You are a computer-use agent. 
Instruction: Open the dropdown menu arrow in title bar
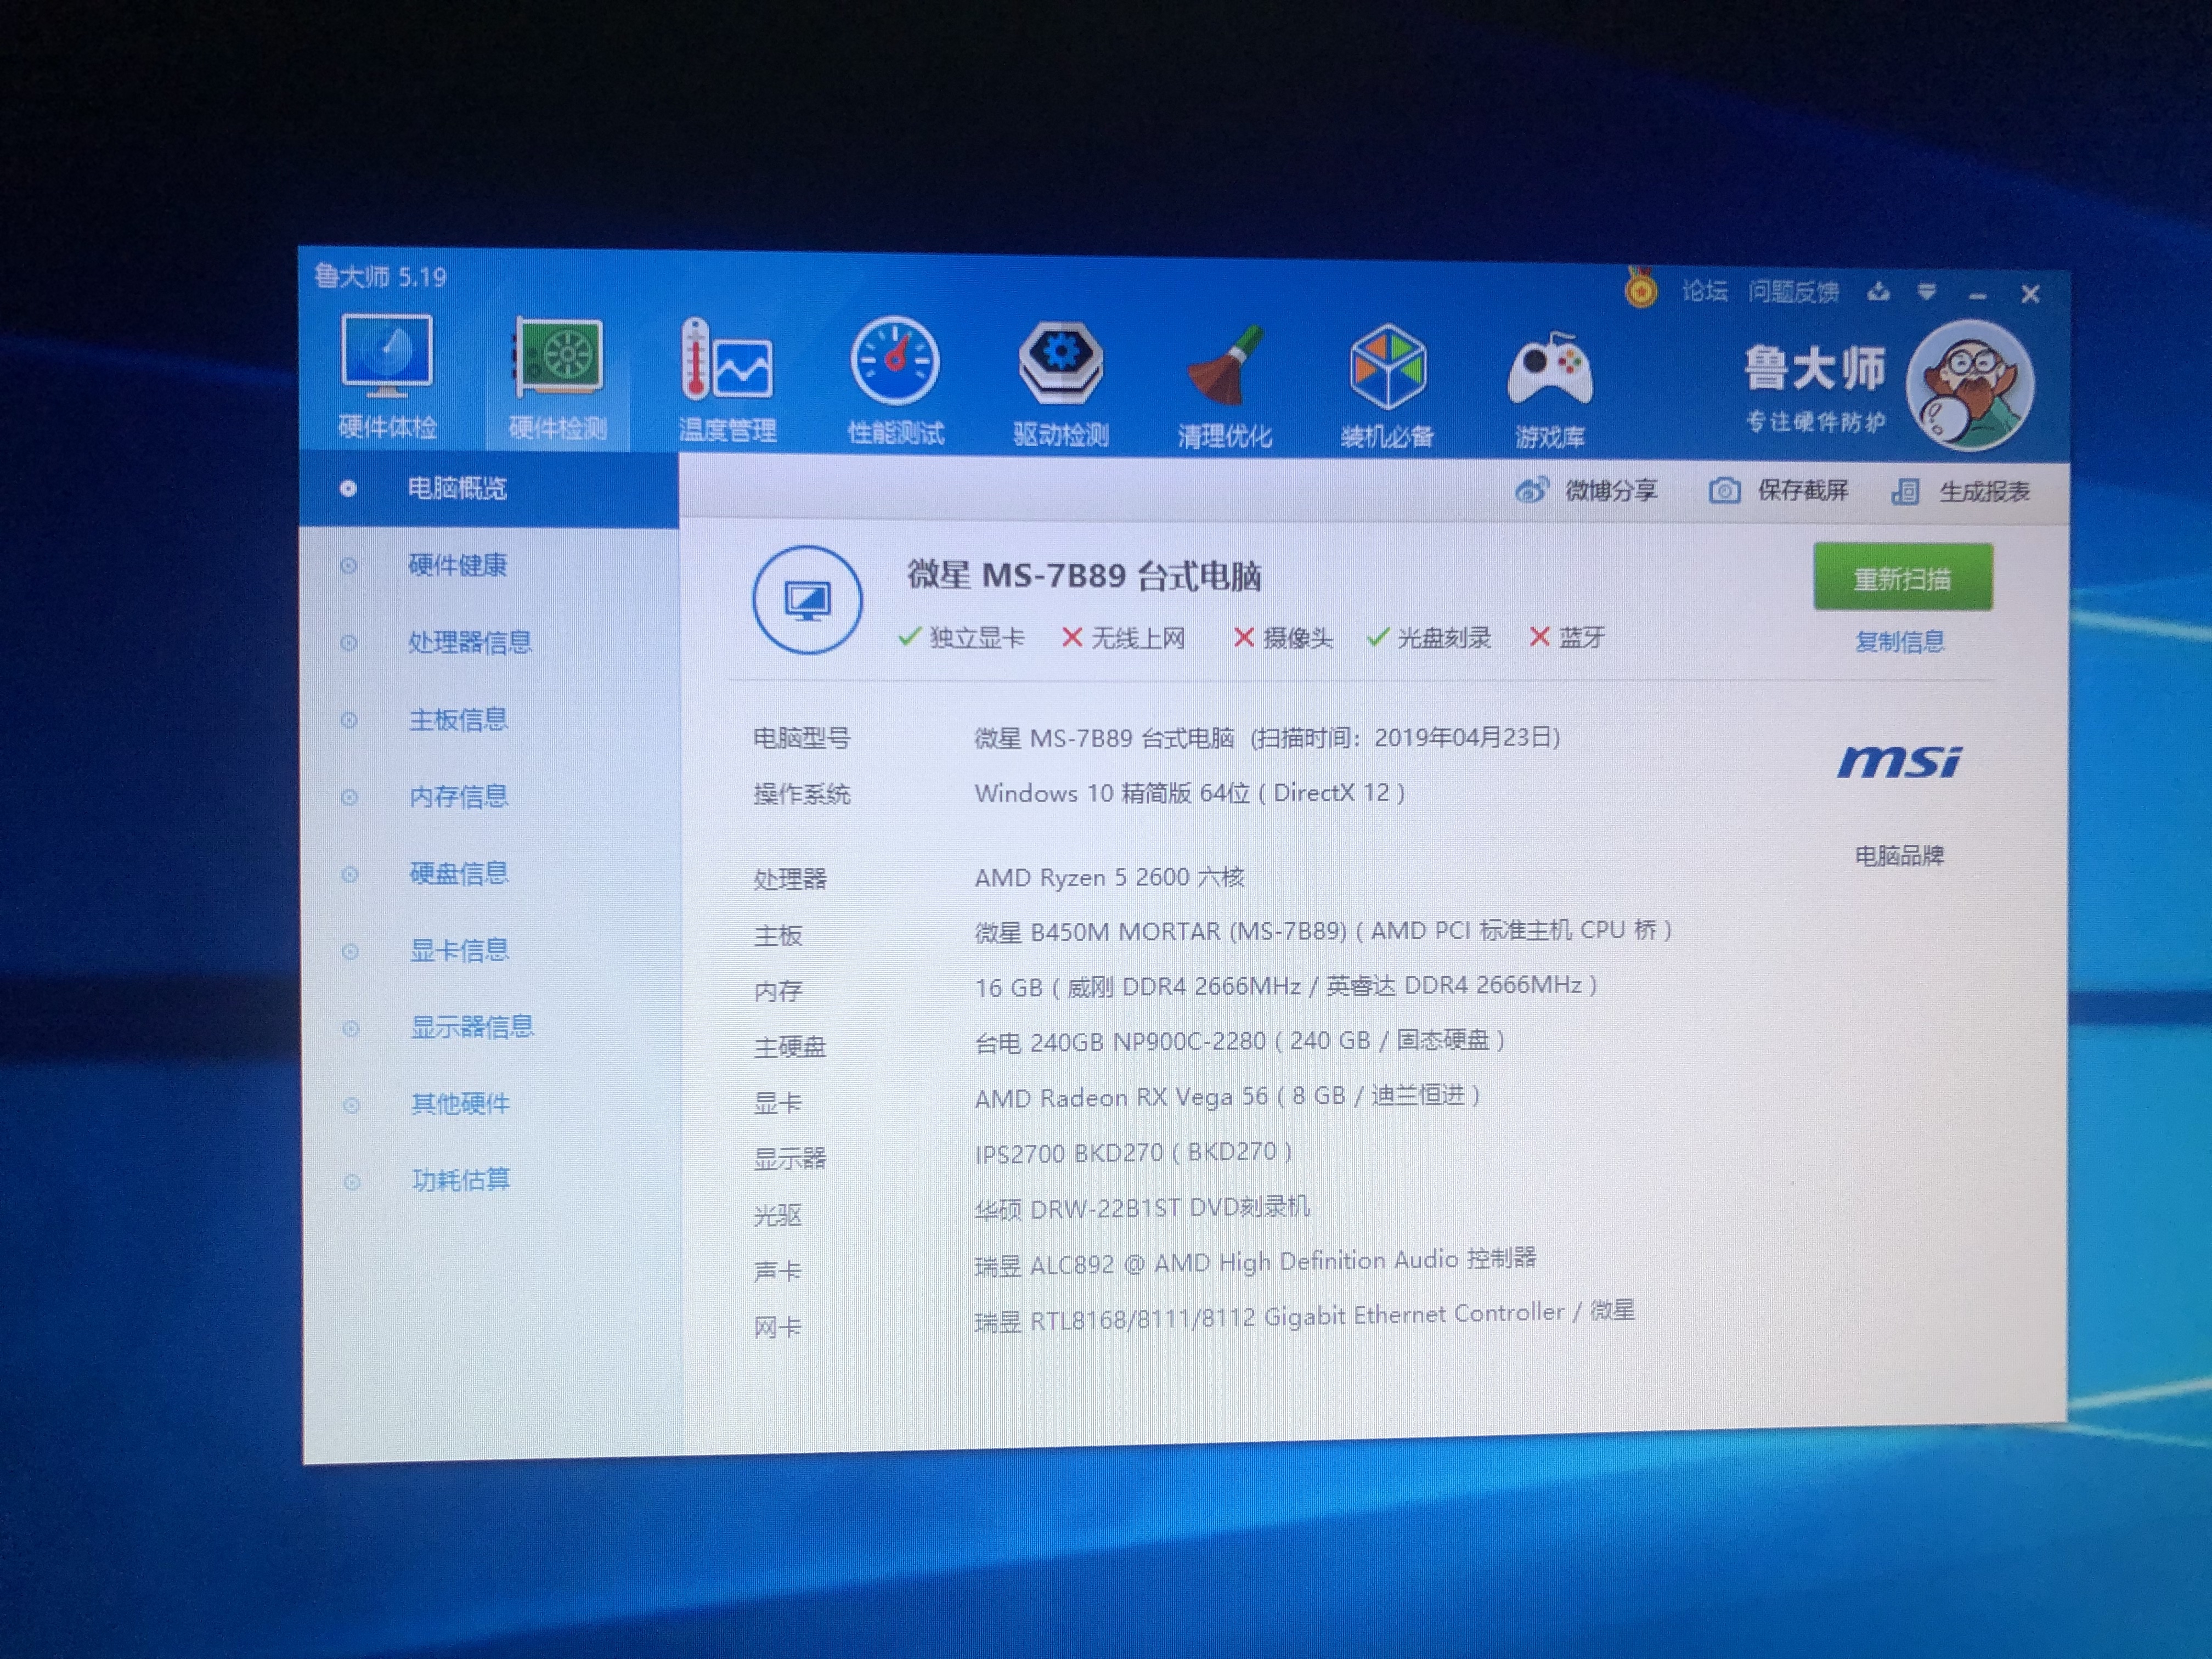pos(1926,292)
